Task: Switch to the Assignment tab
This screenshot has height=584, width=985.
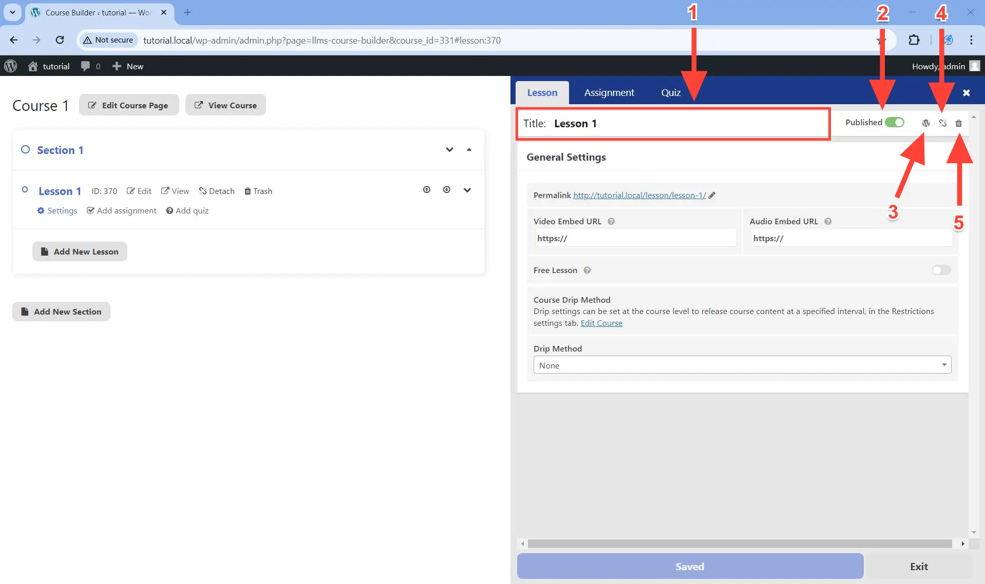Action: (609, 92)
